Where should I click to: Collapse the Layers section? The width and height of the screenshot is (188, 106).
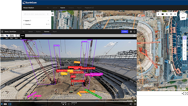pyautogui.click(x=24, y=21)
